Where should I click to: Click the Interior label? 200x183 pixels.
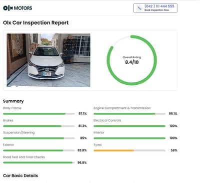(99, 132)
